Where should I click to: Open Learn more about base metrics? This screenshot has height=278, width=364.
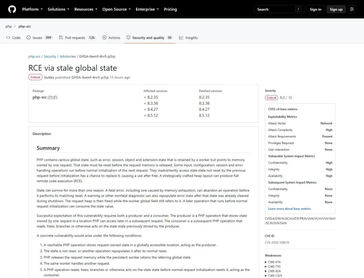tap(289, 209)
